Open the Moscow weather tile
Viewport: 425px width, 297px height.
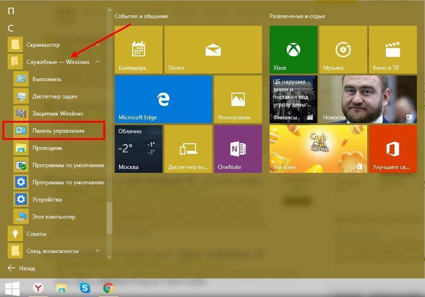pos(138,148)
